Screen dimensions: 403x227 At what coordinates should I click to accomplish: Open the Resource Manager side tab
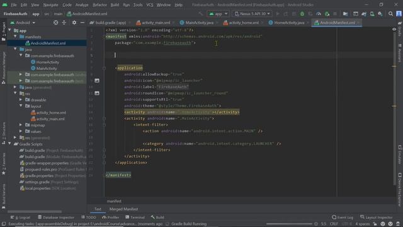point(4,68)
